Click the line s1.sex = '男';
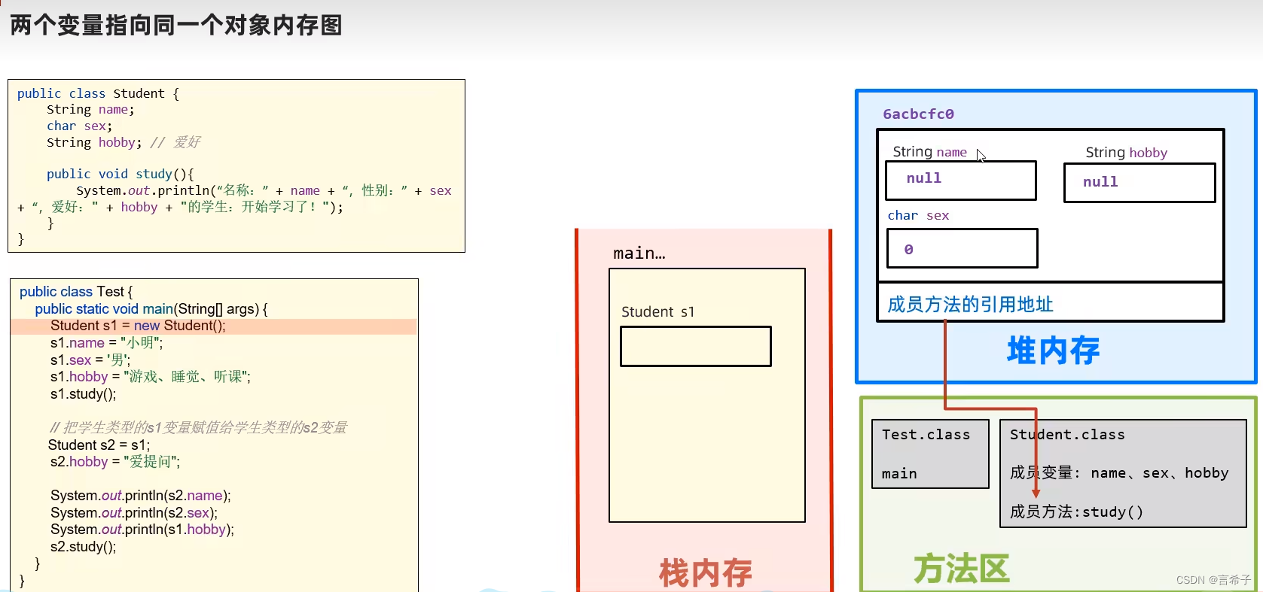The image size is (1263, 592). coord(90,360)
